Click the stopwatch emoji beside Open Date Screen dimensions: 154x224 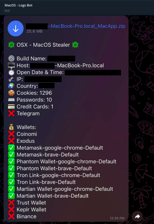(11, 72)
